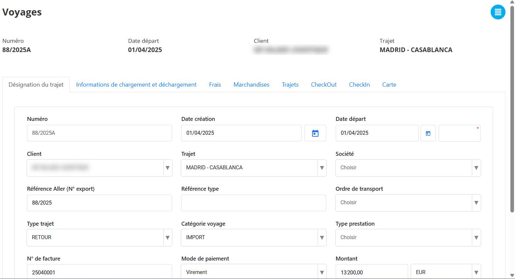Image resolution: width=515 pixels, height=279 pixels.
Task: Expand the Type trajet dropdown
Action: click(x=99, y=237)
